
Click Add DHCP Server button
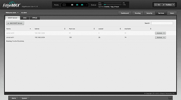pos(15,23)
